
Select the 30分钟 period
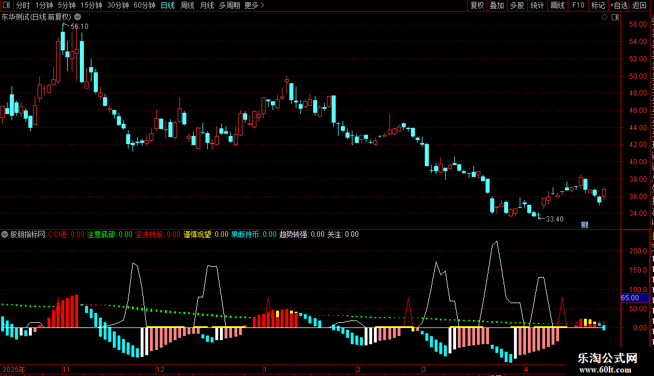[118, 5]
